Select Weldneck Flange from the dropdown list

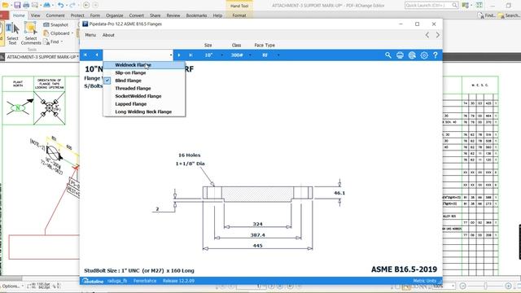pos(144,65)
